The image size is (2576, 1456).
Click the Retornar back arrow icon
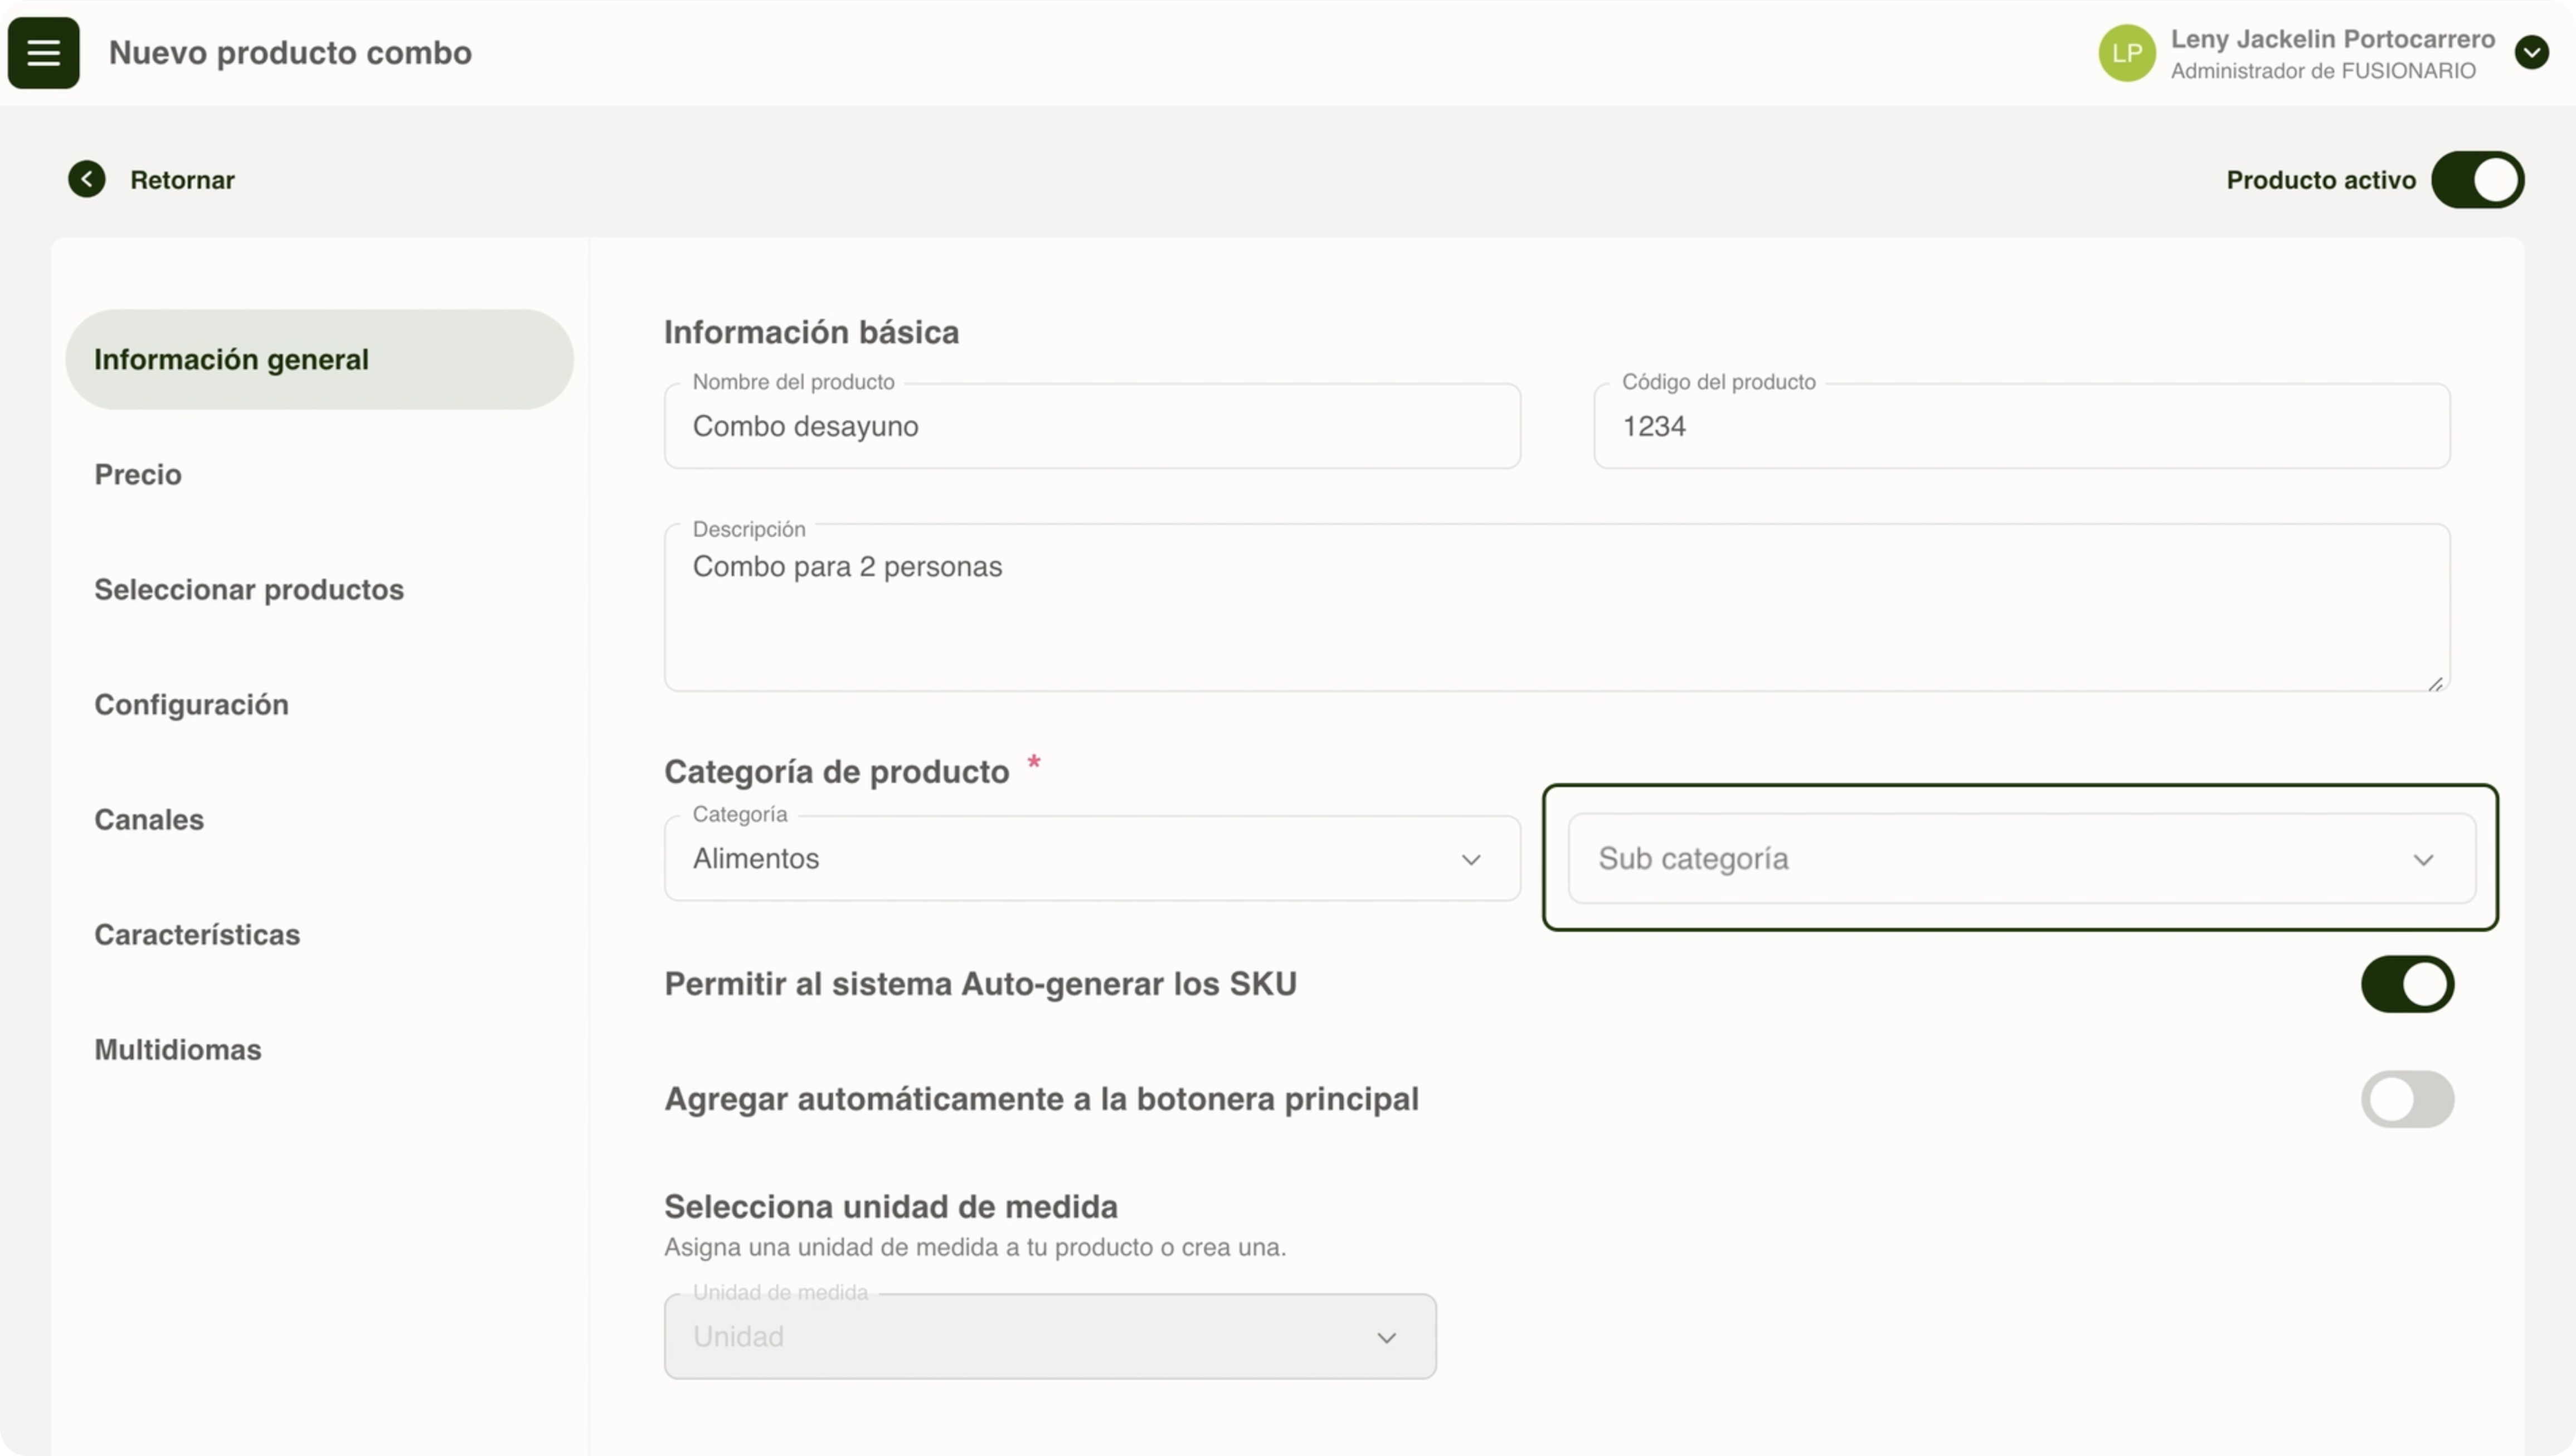(87, 179)
